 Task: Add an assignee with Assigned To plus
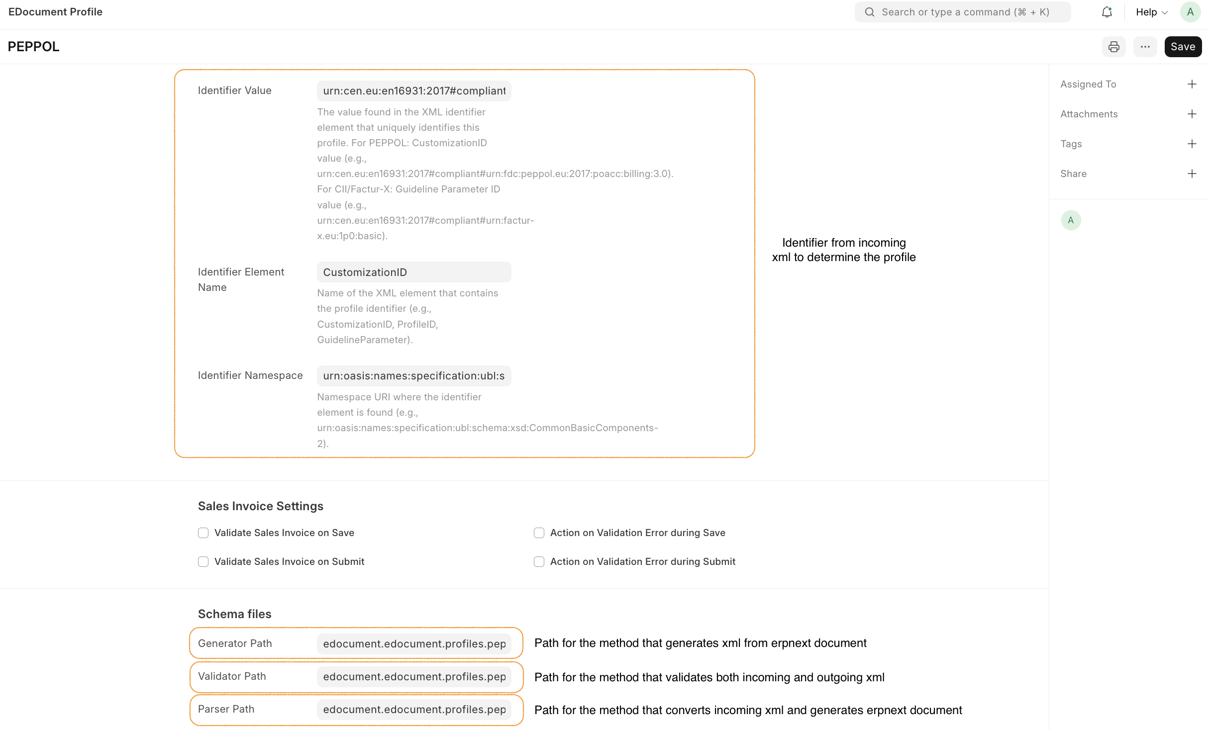(1192, 84)
